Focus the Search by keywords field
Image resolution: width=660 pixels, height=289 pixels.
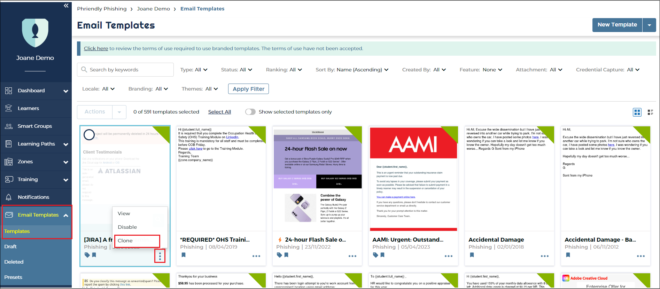(x=125, y=70)
